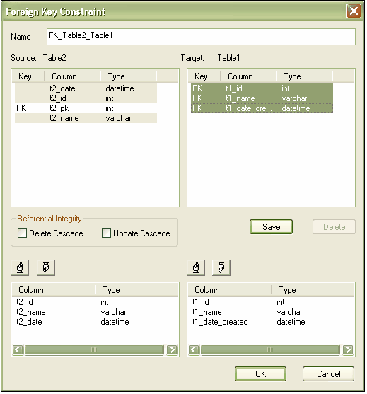This screenshot has height=394, width=367.
Task: Edit the constraint Name field
Action: pos(201,37)
